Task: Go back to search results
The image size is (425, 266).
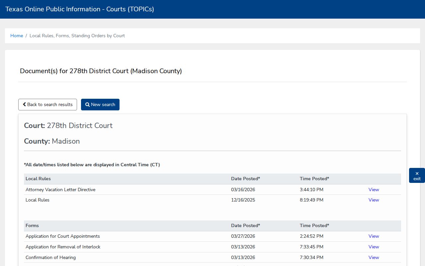Action: (47, 104)
